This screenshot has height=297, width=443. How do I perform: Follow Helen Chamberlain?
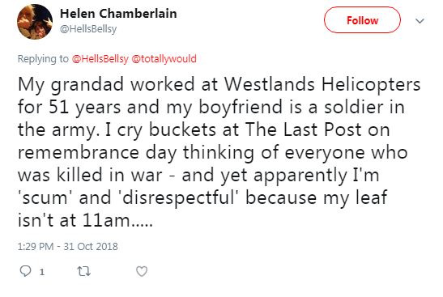click(x=362, y=20)
